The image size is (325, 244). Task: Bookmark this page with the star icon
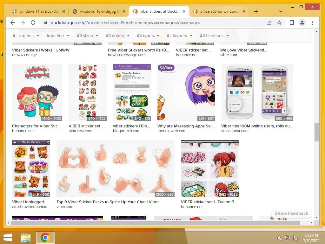pyautogui.click(x=279, y=23)
